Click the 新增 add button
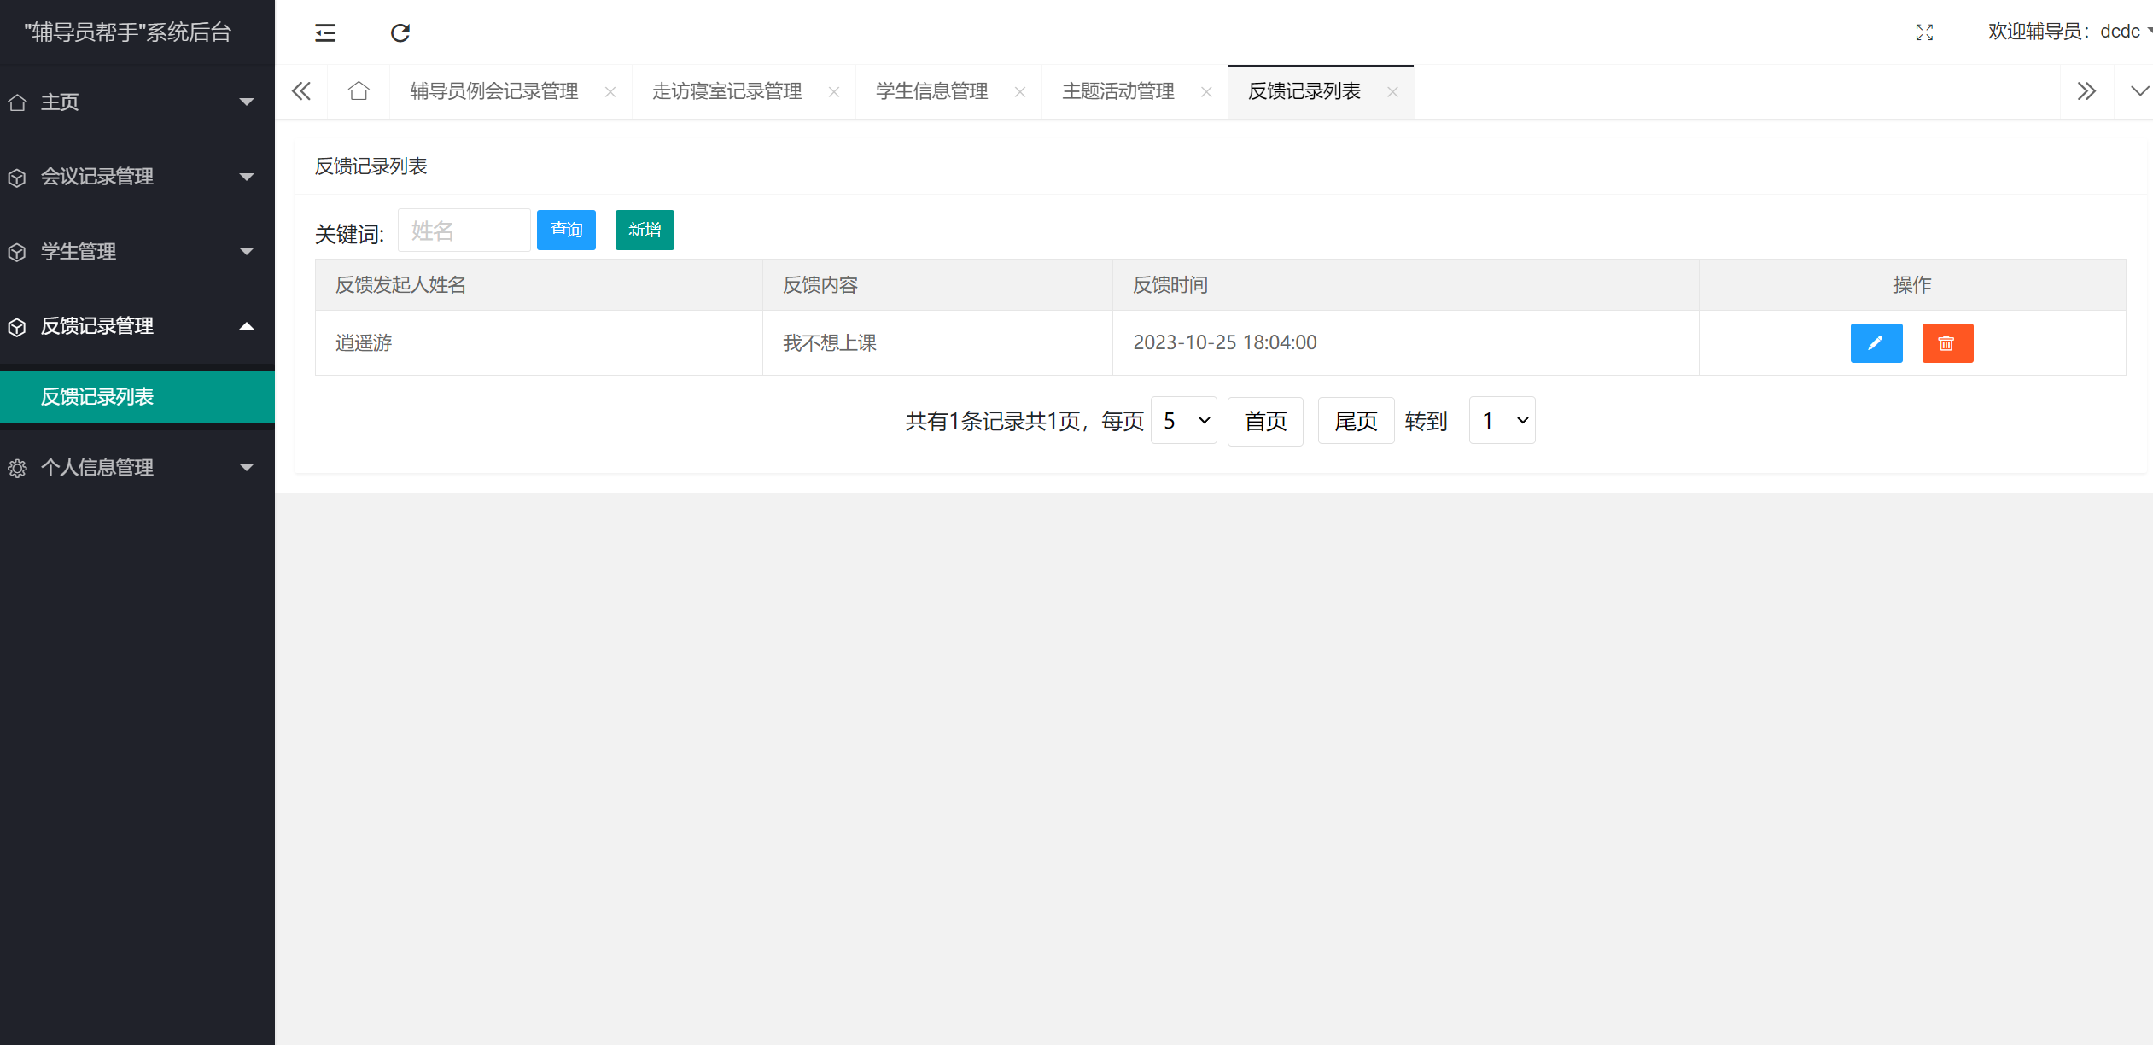The height and width of the screenshot is (1045, 2153). 645,230
